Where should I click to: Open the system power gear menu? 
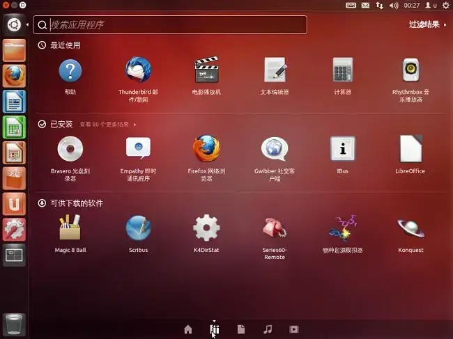point(446,5)
